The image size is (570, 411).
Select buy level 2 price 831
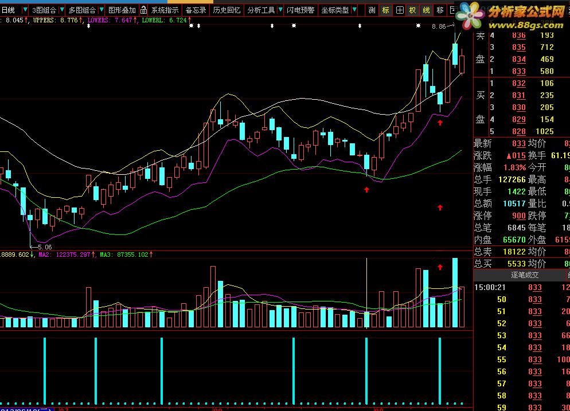tap(519, 95)
